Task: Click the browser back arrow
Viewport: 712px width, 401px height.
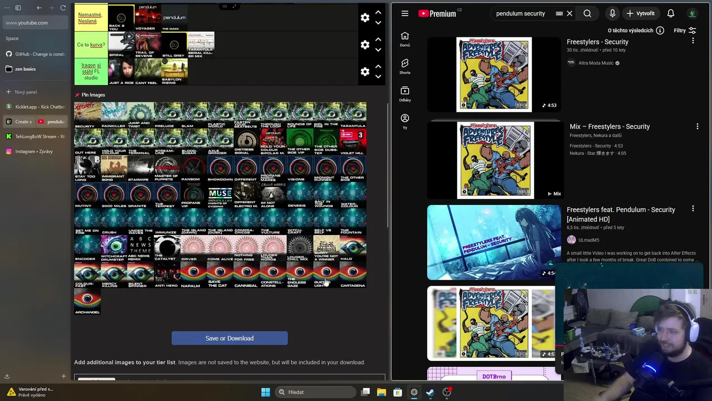Action: [x=39, y=8]
